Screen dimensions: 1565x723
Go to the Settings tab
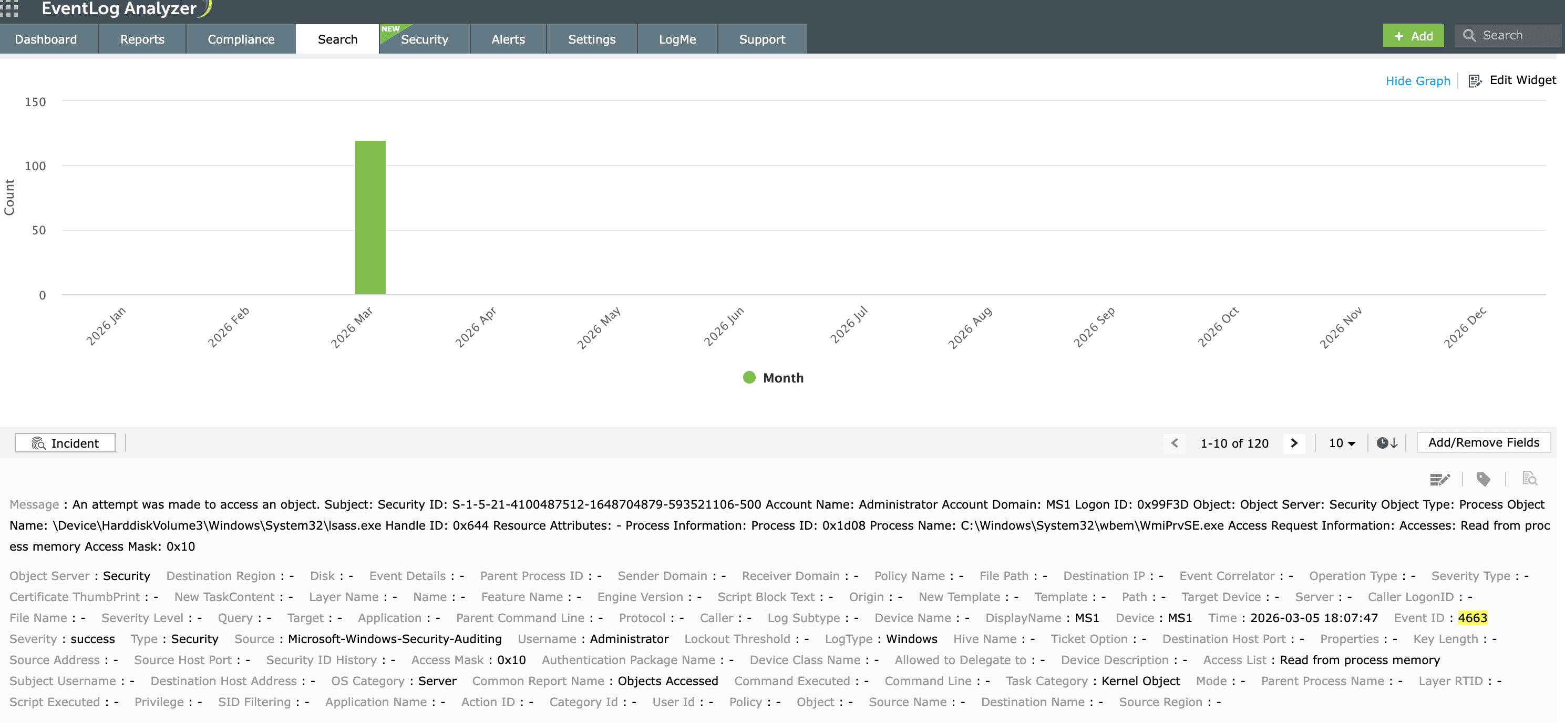[x=592, y=39]
